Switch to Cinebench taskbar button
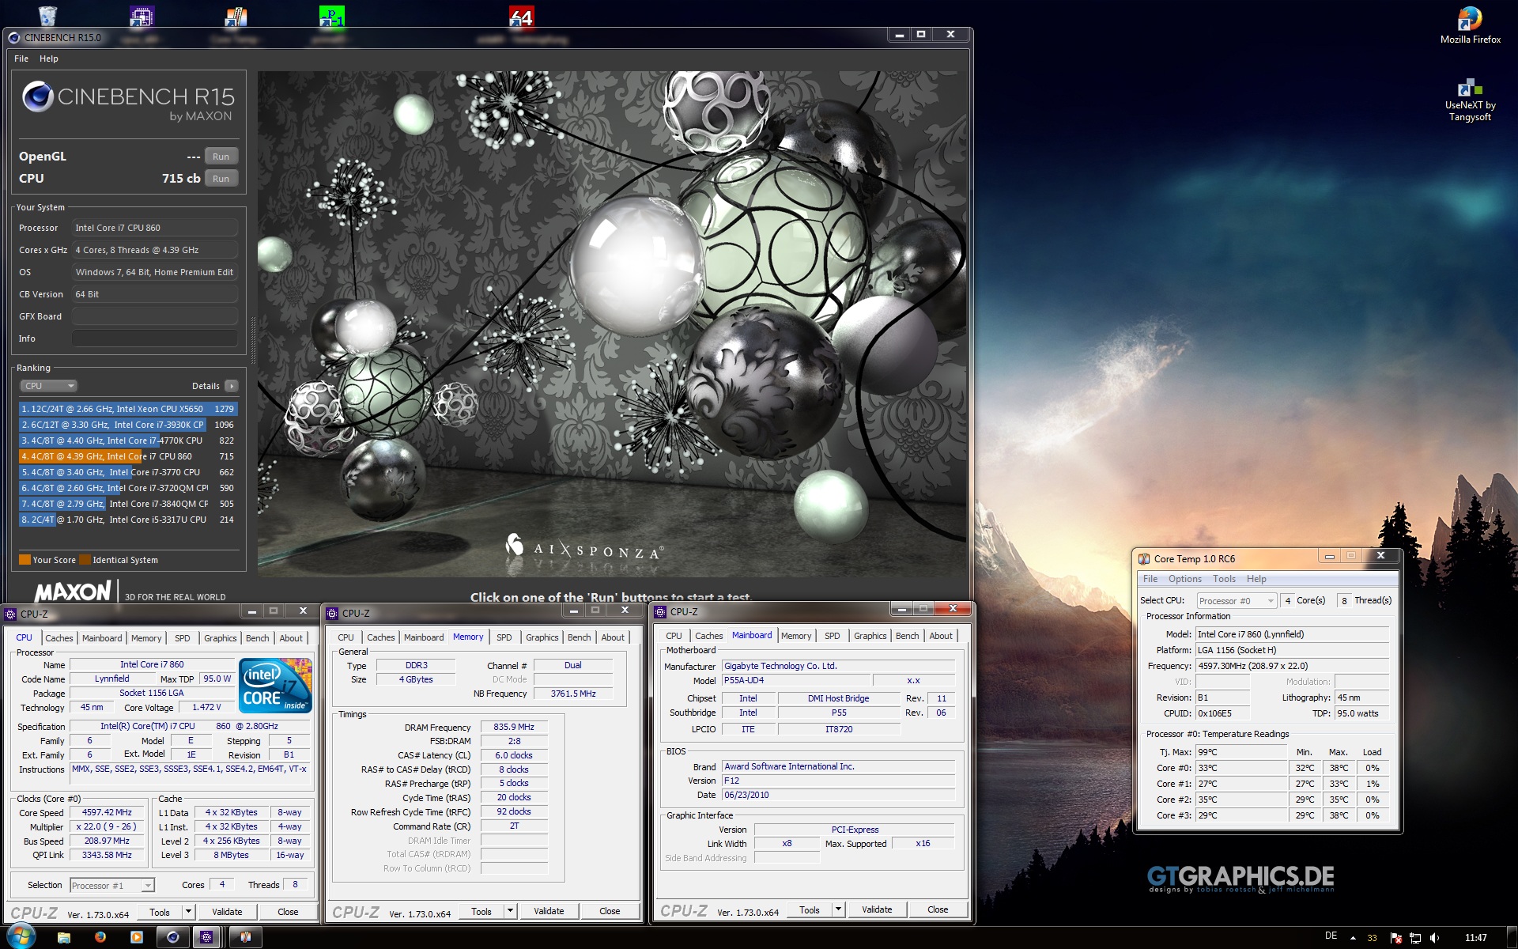Viewport: 1518px width, 949px height. tap(173, 937)
